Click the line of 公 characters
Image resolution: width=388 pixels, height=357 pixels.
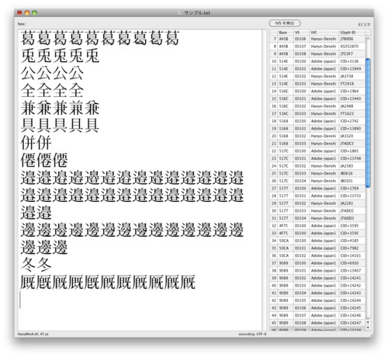[52, 73]
